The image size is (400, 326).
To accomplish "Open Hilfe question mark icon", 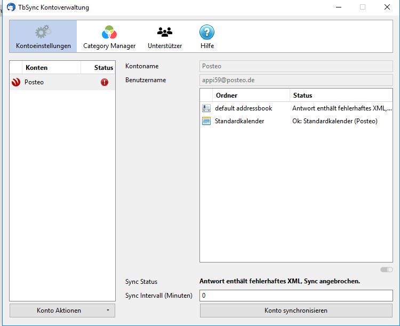I will tap(207, 32).
